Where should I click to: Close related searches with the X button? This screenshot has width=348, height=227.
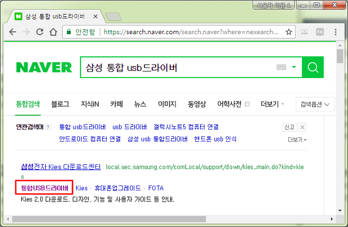pyautogui.click(x=302, y=127)
